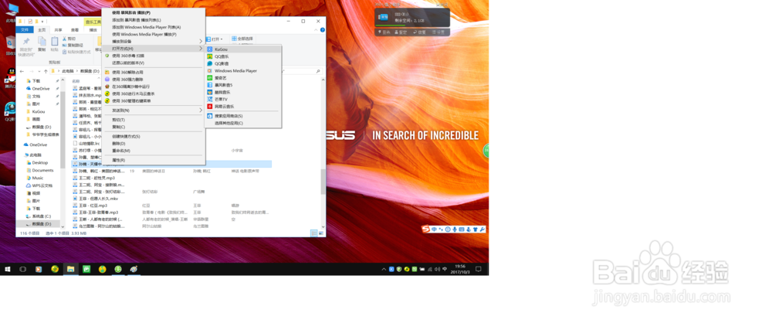
Task: Click Task View icon on taskbar
Action: point(22,269)
